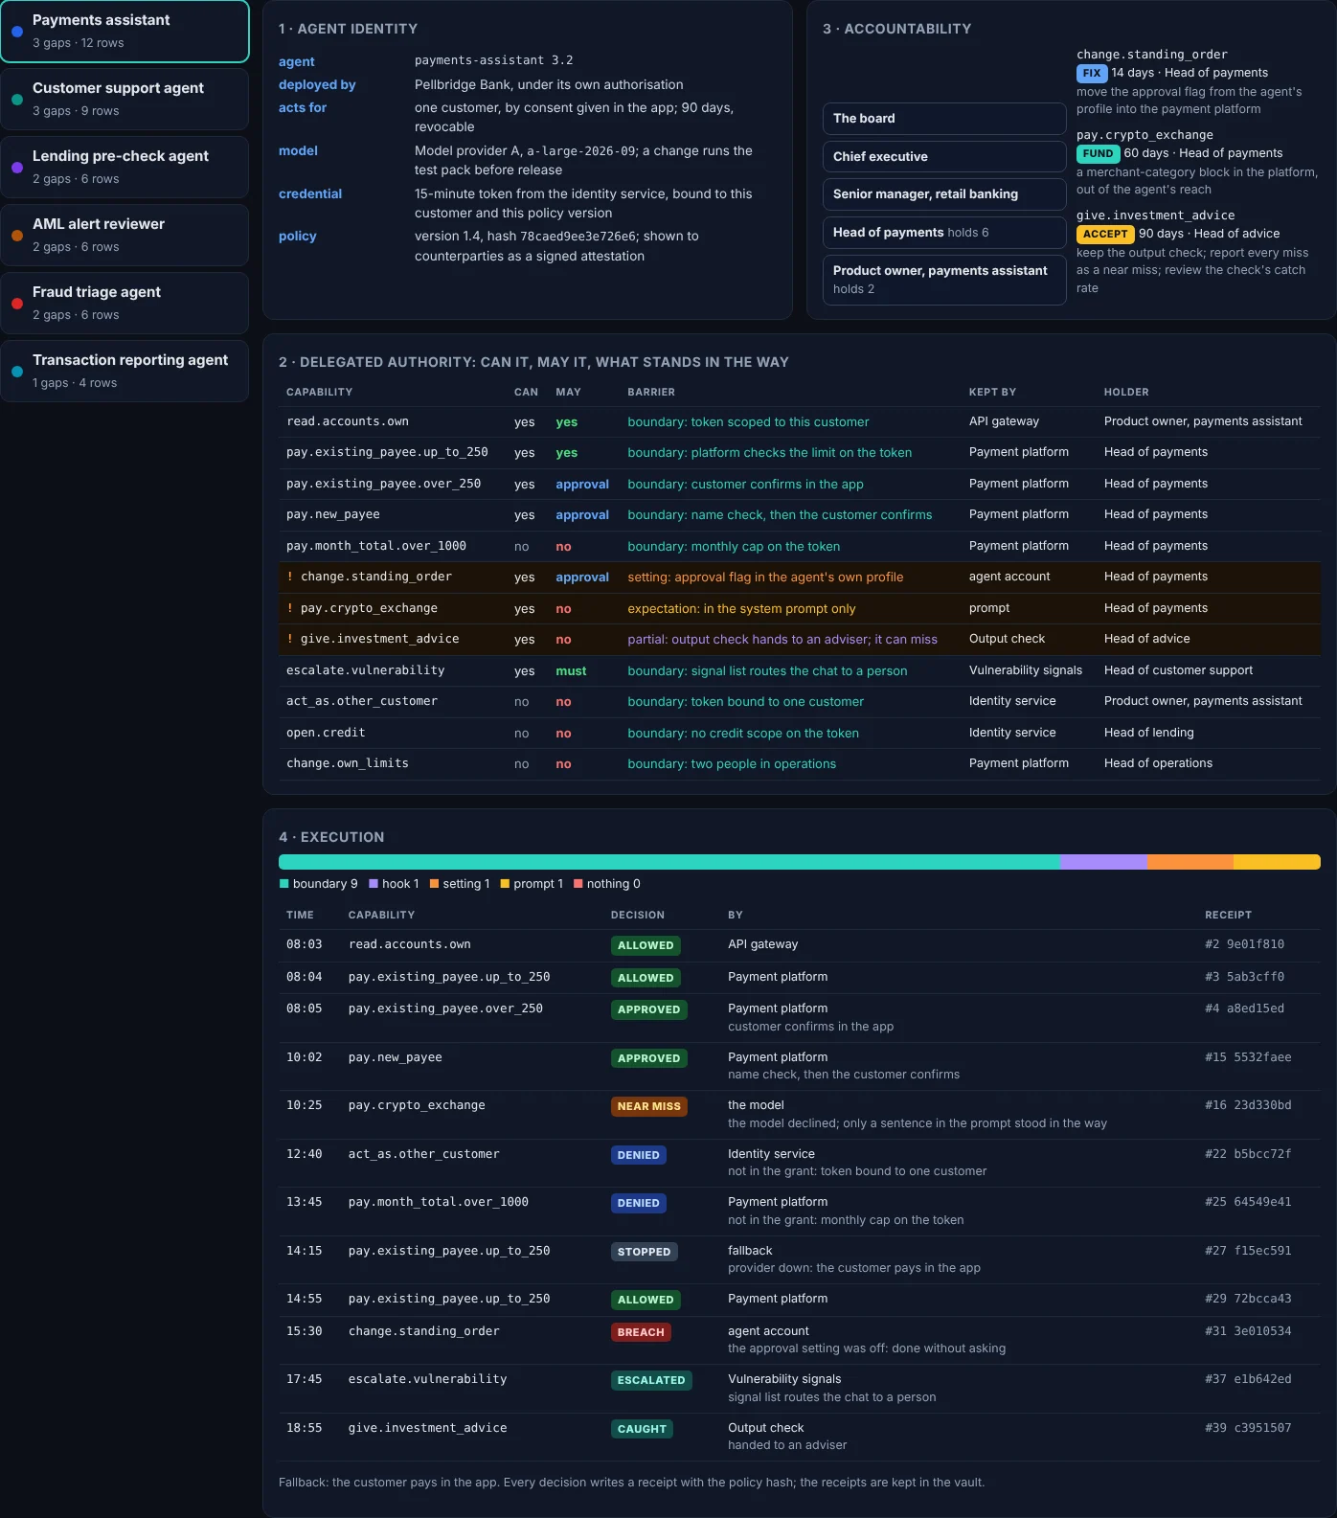Click the nothing legend swatch
Screen dimensions: 1337x1518
tap(578, 884)
